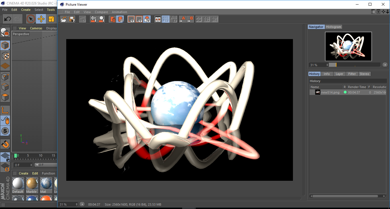Open the viewport Cameras menu
Screen dimensions: 390x209
point(36,28)
